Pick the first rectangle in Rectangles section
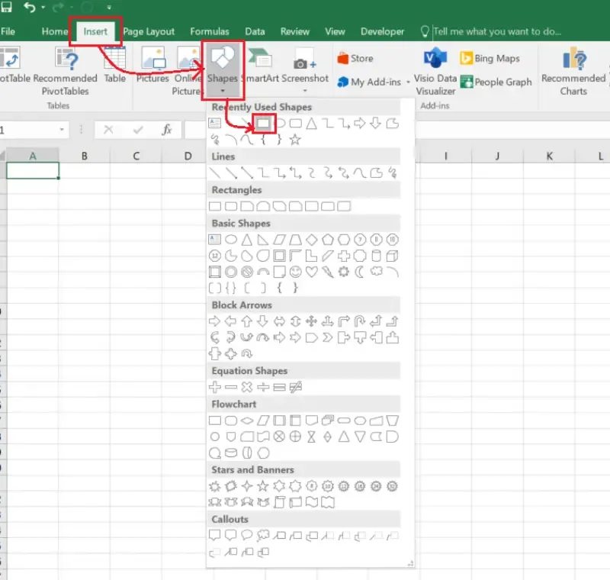The image size is (610, 580). click(215, 206)
